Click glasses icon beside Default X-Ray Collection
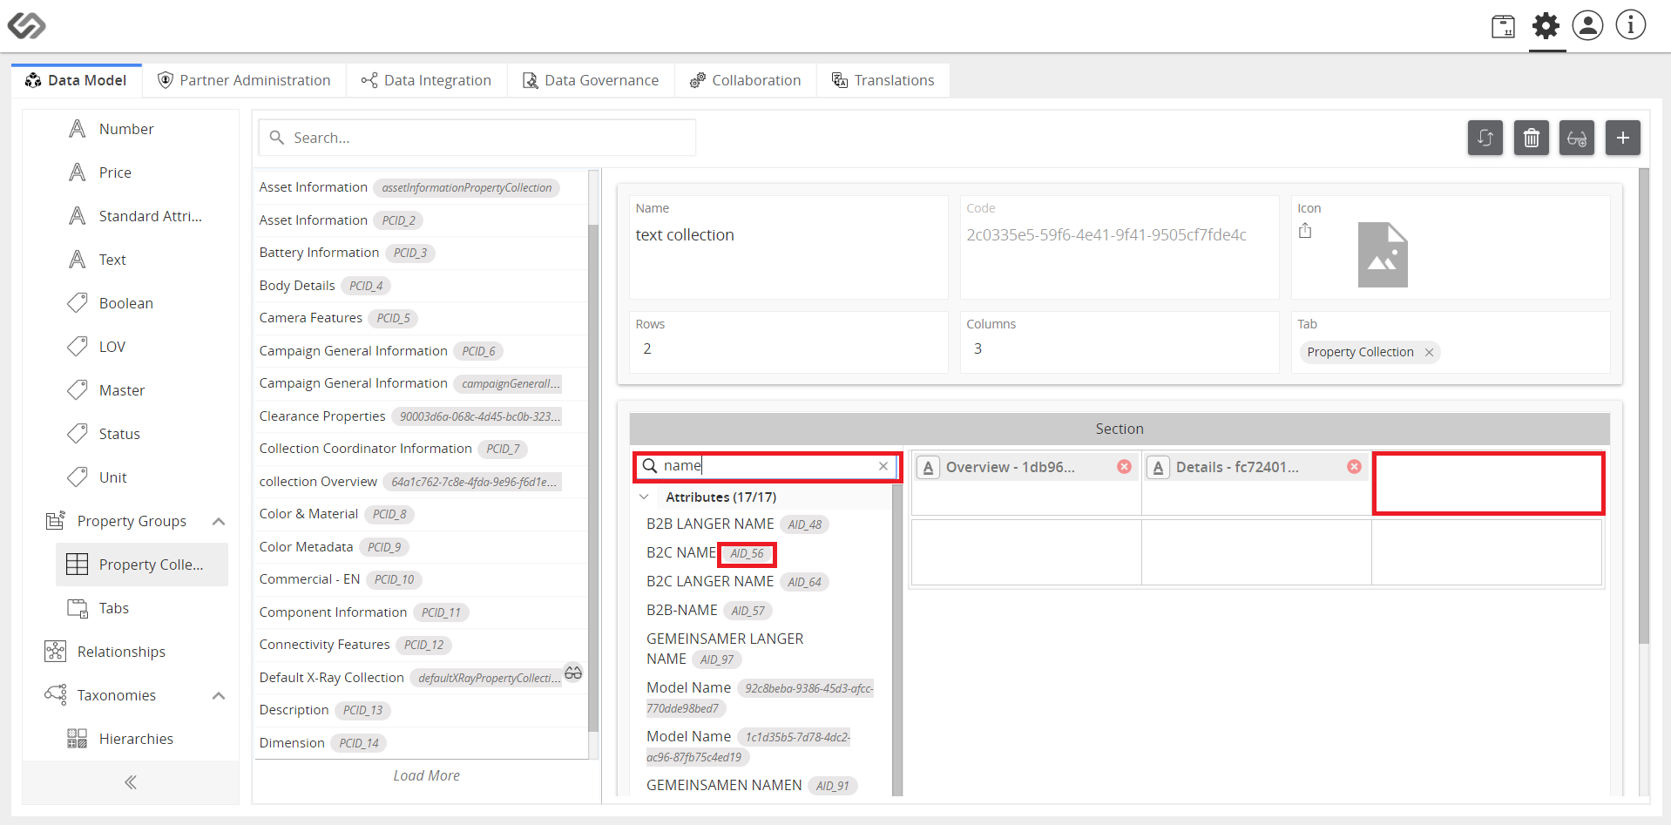The width and height of the screenshot is (1671, 825). 573,673
